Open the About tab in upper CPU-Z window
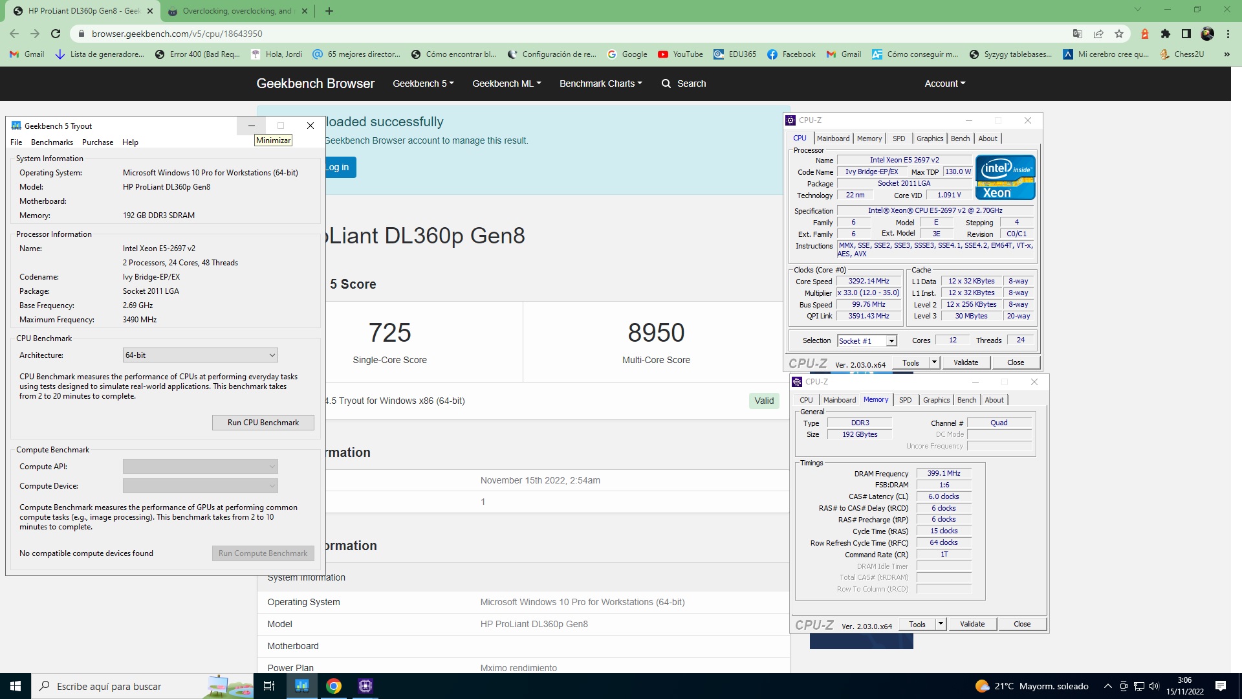1242x699 pixels. point(987,139)
